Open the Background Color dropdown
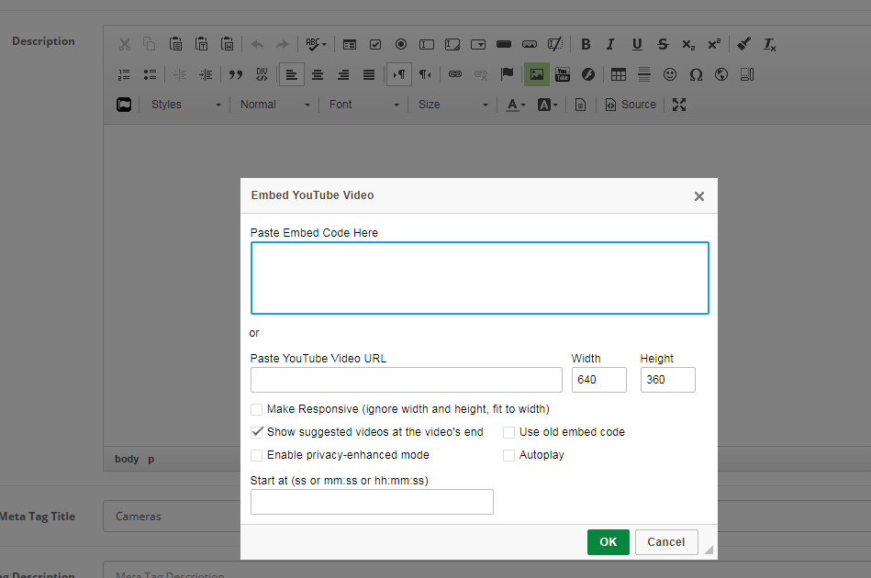Image resolution: width=871 pixels, height=578 pixels. click(x=547, y=105)
